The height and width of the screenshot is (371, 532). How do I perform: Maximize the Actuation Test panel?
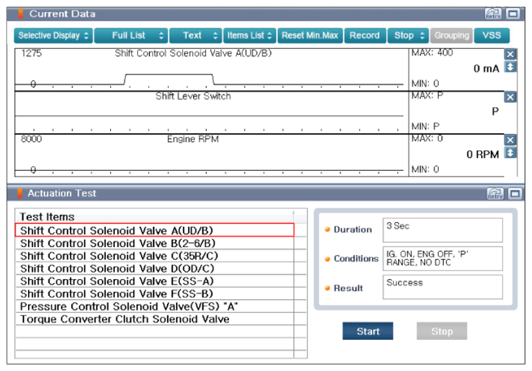tap(515, 194)
